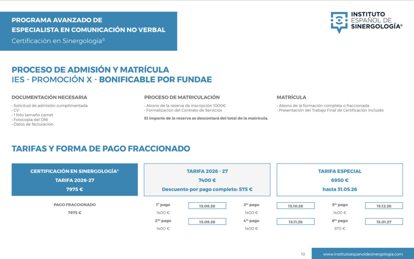This screenshot has width=414, height=259.
Task: Select the 15.12.26 date box
Action: point(384,206)
